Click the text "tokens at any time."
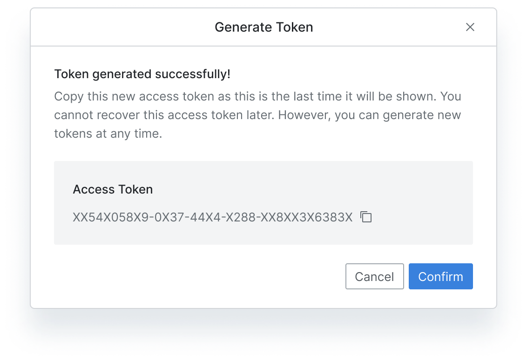Screen dimensions: 527x361 108,134
